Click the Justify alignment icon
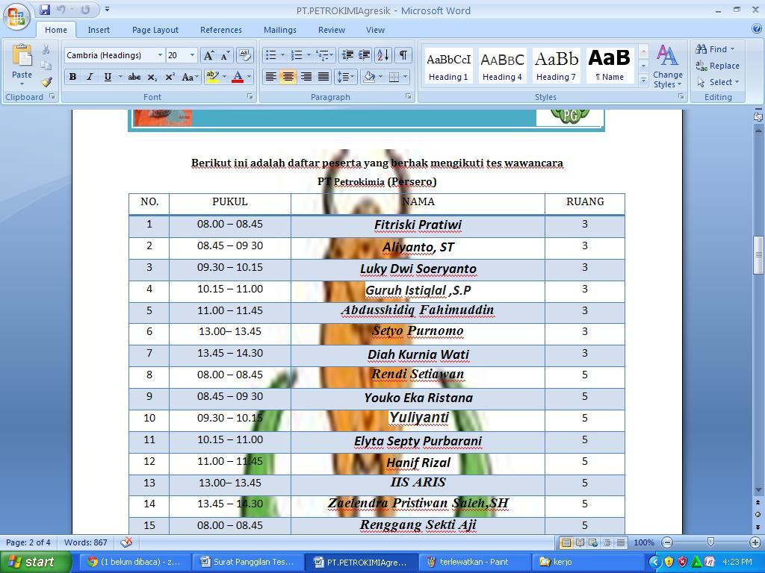 click(323, 77)
